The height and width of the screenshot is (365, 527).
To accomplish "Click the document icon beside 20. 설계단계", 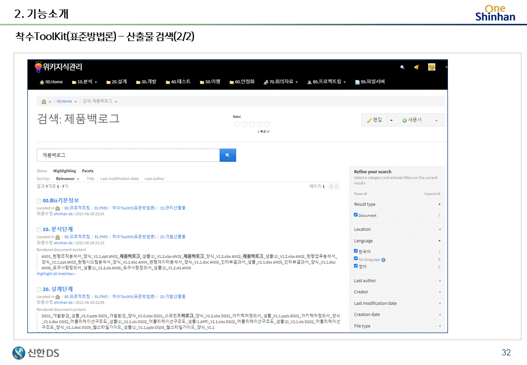I will click(39, 289).
